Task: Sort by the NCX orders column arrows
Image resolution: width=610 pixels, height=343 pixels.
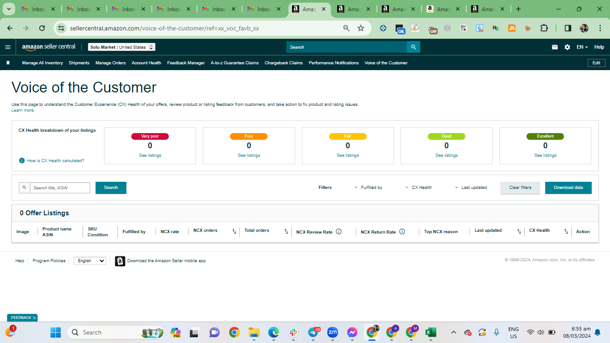Action: click(234, 231)
